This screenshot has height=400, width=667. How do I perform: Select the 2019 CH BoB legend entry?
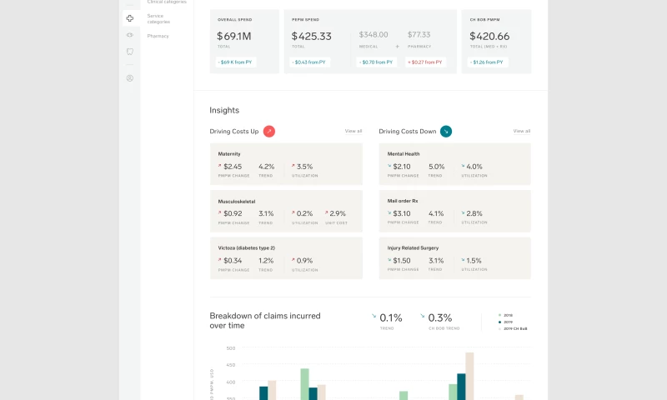(513, 328)
